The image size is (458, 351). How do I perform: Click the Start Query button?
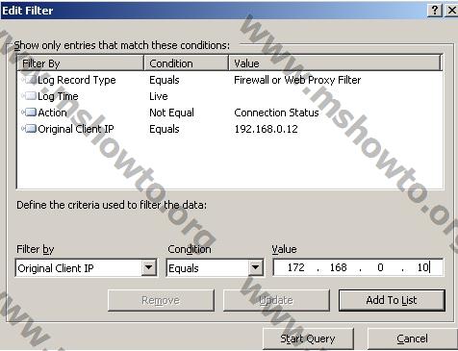[x=308, y=338]
